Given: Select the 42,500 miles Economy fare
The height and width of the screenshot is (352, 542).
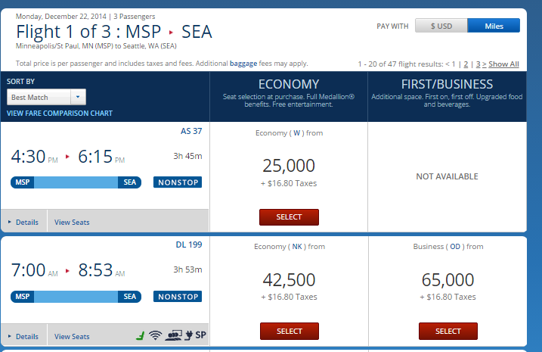Looking at the screenshot, I should pos(290,332).
